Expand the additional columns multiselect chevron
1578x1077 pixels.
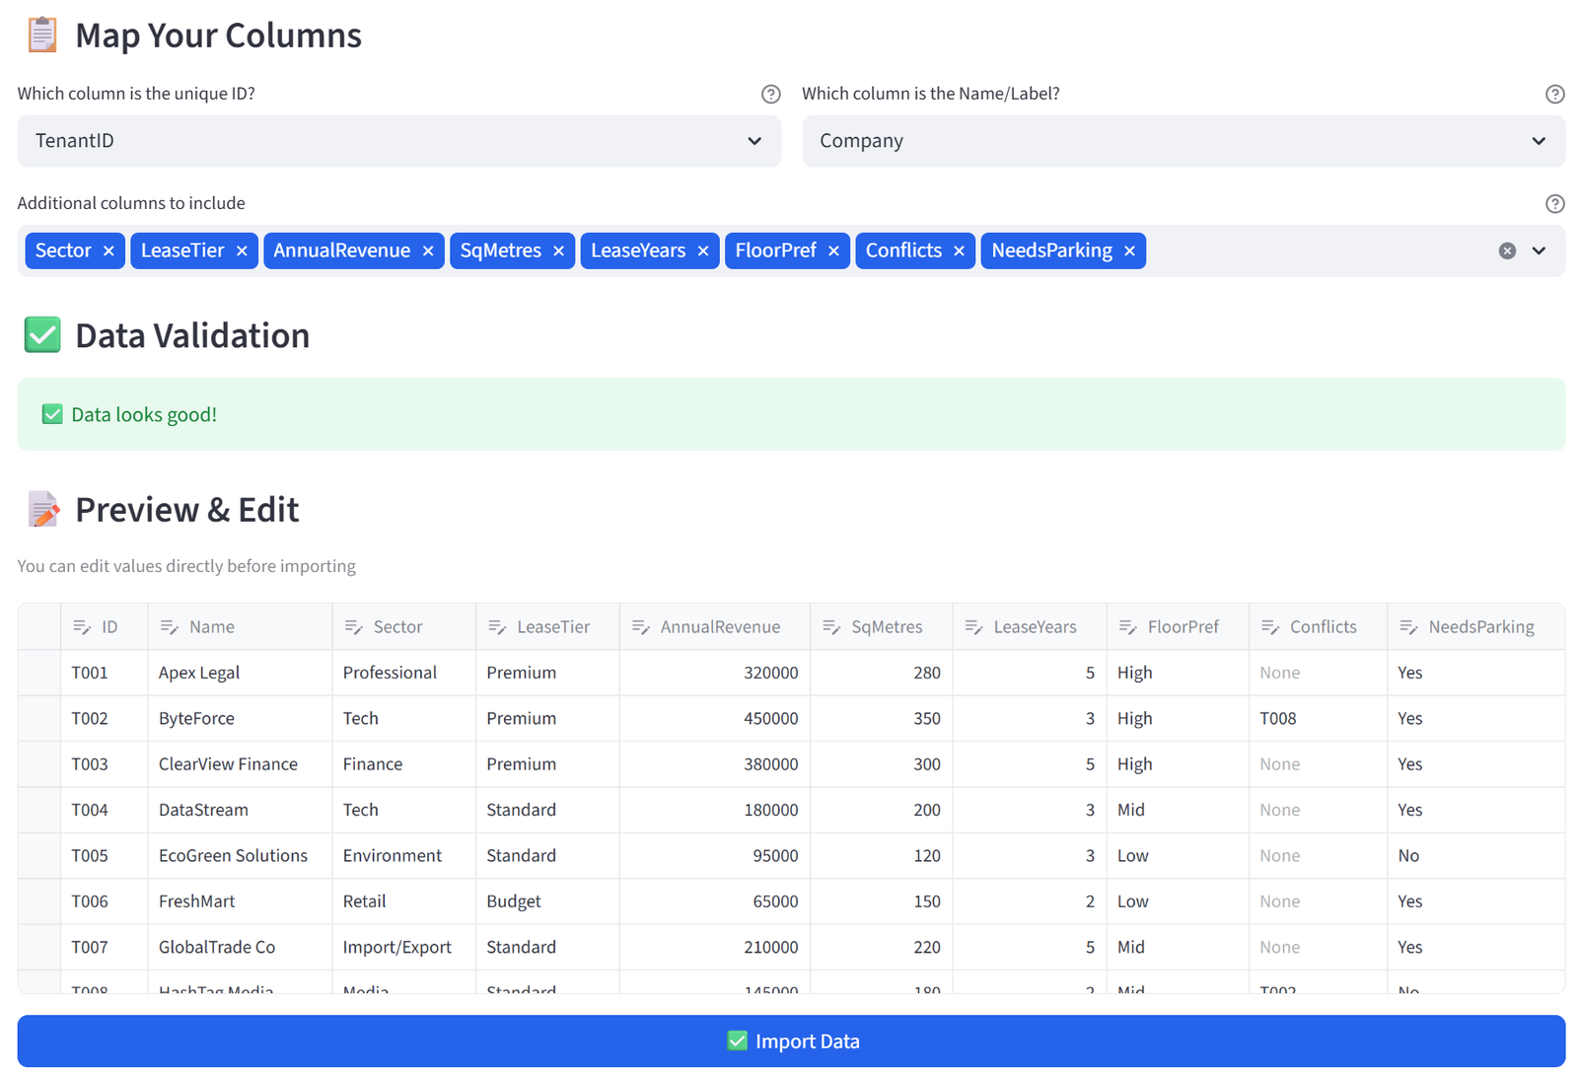pyautogui.click(x=1539, y=251)
